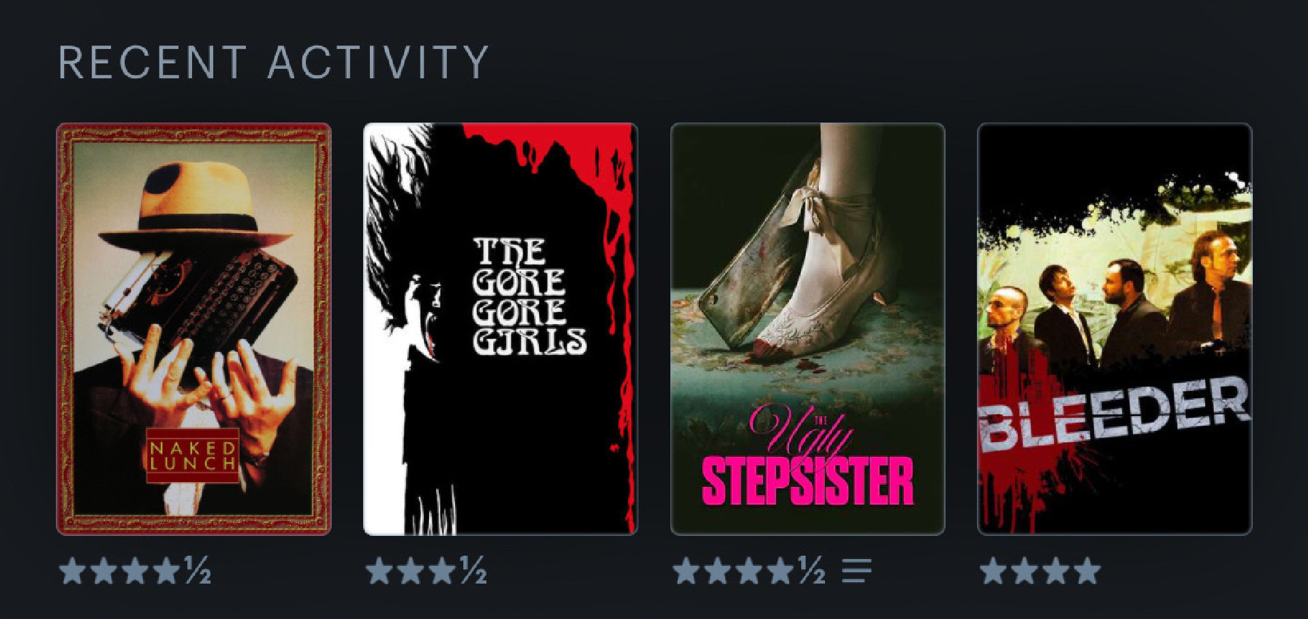Open the Bleeder film poster

[x=1115, y=329]
